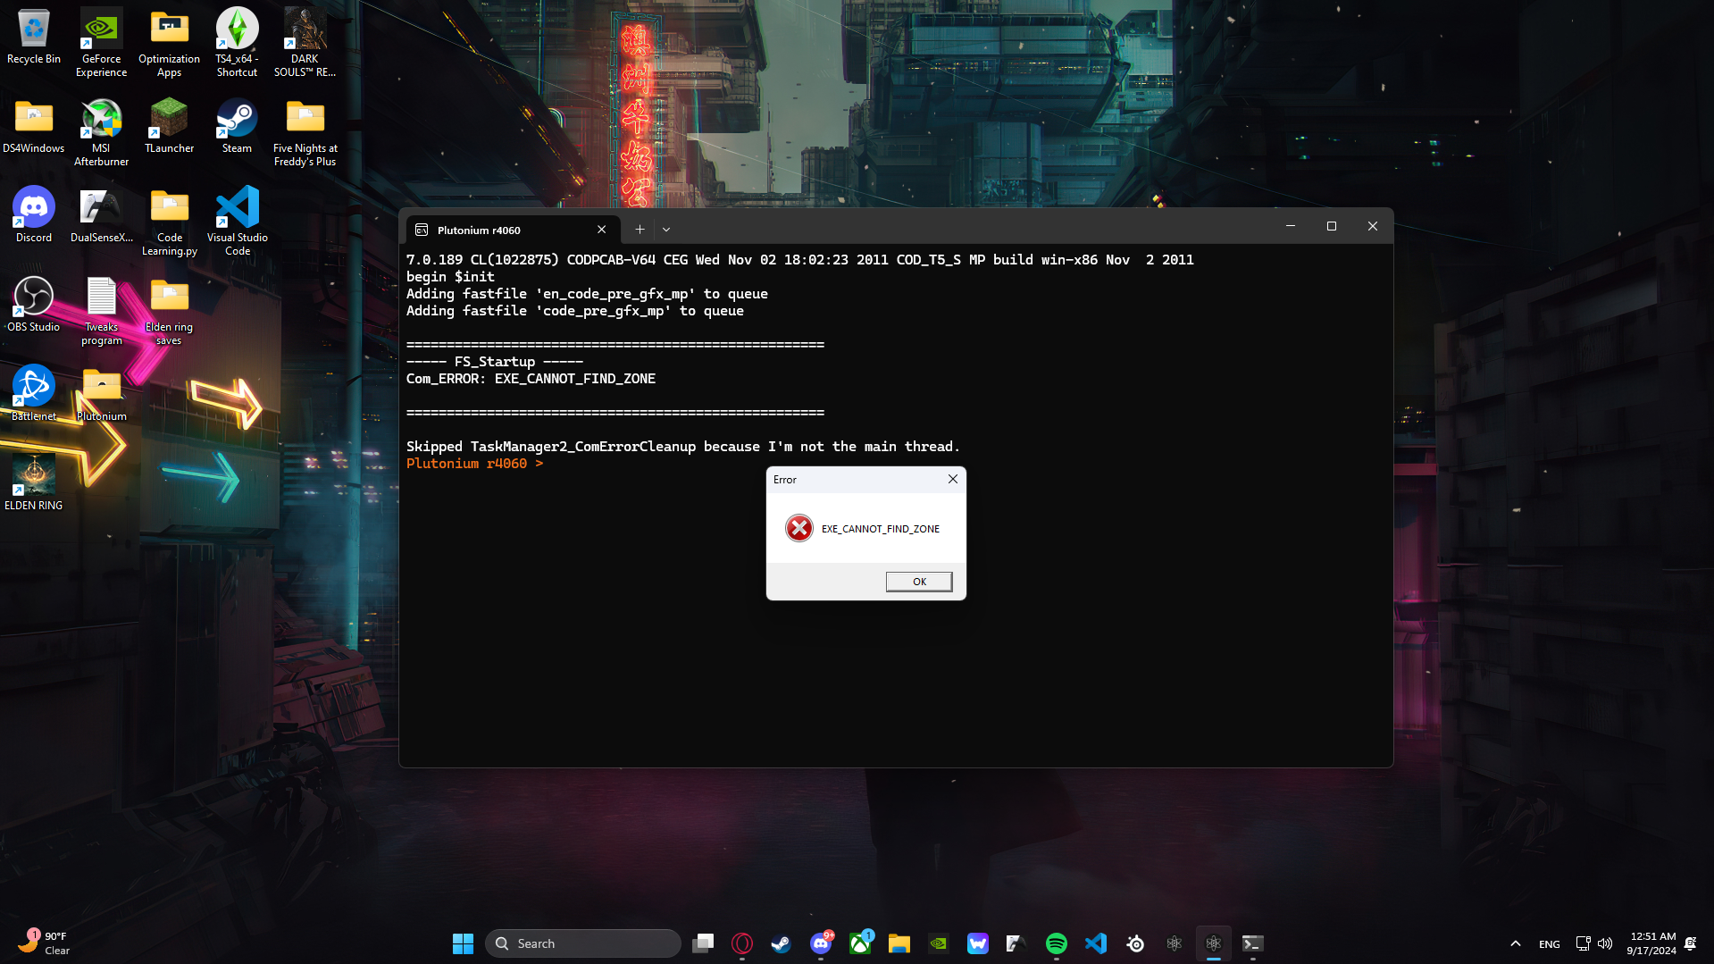1714x964 pixels.
Task: Select the TLauncher desktop icon
Action: point(170,127)
